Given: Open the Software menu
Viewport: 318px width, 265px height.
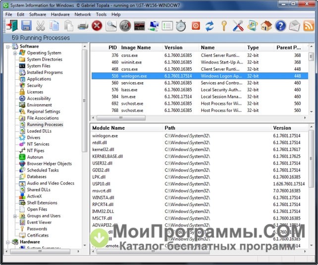Looking at the screenshot, I should click(38, 14).
